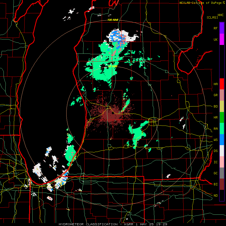Click the IC legend label
Screen dimensions: 226x226
point(215,162)
